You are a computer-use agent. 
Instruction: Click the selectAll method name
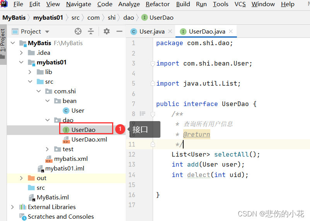(231, 154)
